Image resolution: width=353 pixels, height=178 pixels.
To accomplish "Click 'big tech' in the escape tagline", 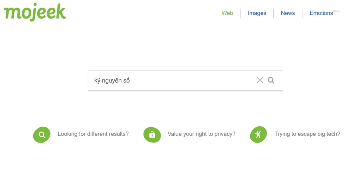I will click(x=329, y=134).
